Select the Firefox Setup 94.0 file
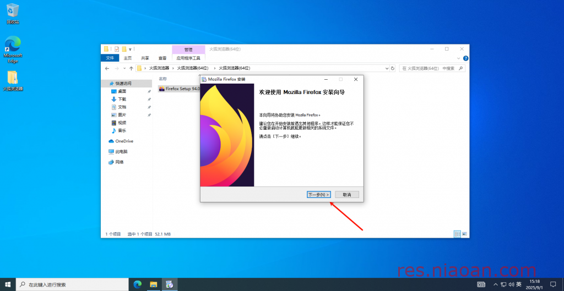 click(x=179, y=89)
